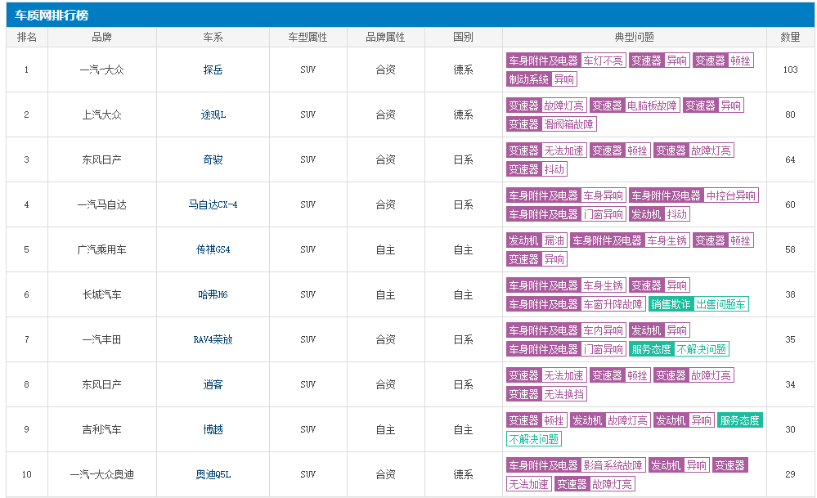The width and height of the screenshot is (817, 498).
Task: Select the 东风日产 brand cell in 逍客 row
Action: pyautogui.click(x=101, y=385)
